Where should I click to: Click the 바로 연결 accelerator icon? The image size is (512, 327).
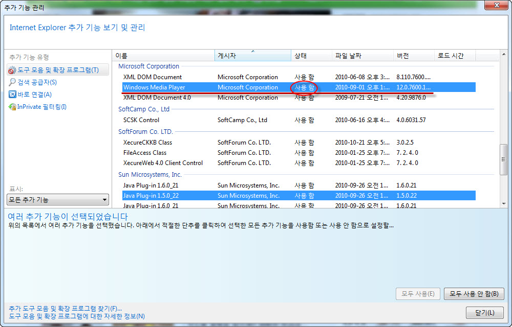click(12, 95)
